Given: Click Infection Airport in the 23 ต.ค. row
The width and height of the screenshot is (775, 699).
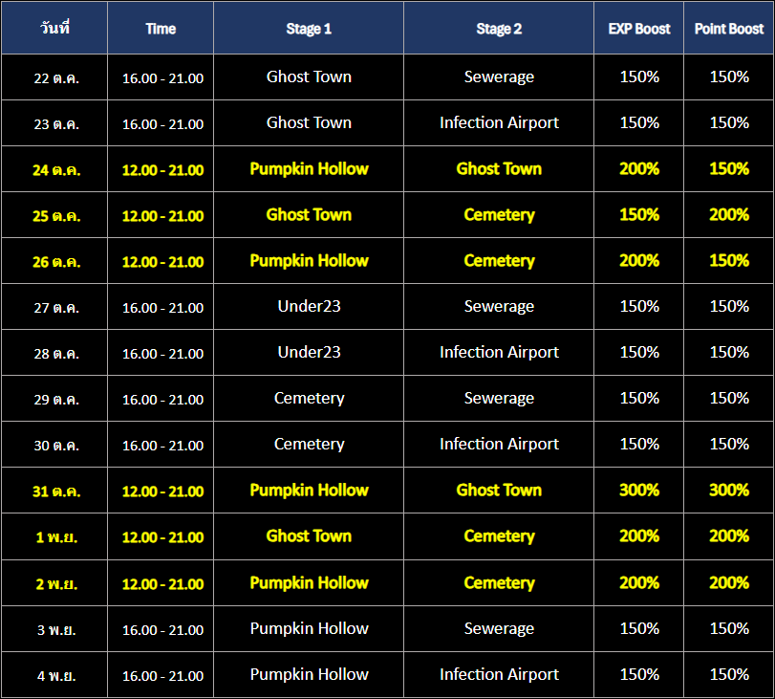Looking at the screenshot, I should (499, 122).
